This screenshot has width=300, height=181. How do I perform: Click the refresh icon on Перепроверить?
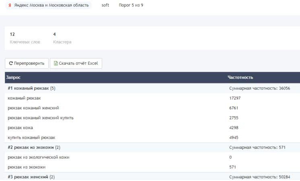[10, 64]
